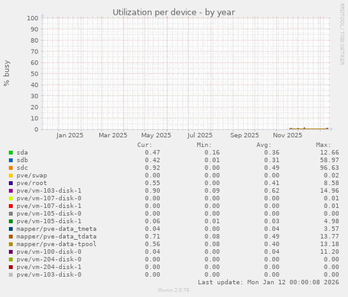
Task: Click the Mar 2025 x-axis label
Action: [x=113, y=135]
